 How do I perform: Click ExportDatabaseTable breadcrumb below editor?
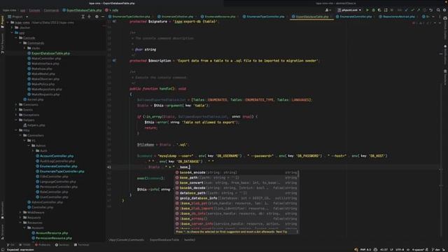pyautogui.click(x=164, y=239)
